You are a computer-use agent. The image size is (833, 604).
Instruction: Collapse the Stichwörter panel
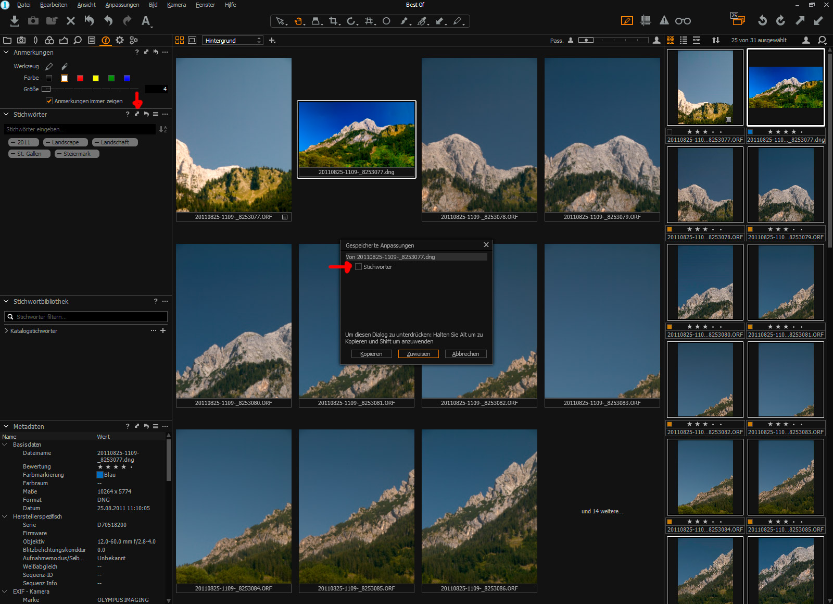[6, 114]
